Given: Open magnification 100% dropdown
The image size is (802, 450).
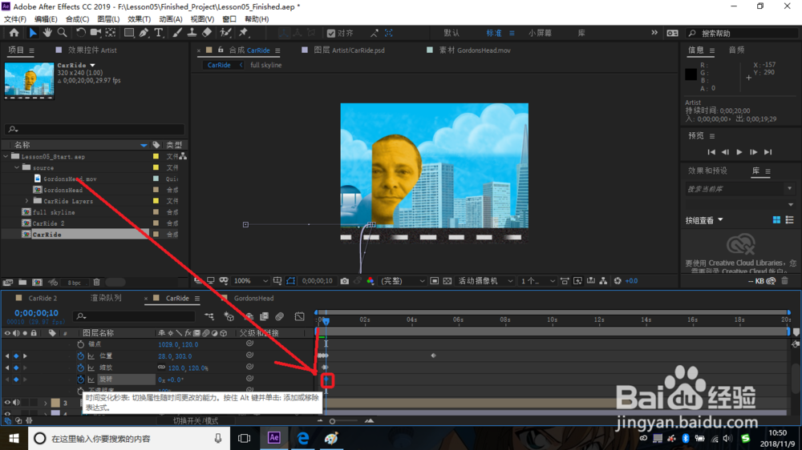Looking at the screenshot, I should click(x=250, y=281).
